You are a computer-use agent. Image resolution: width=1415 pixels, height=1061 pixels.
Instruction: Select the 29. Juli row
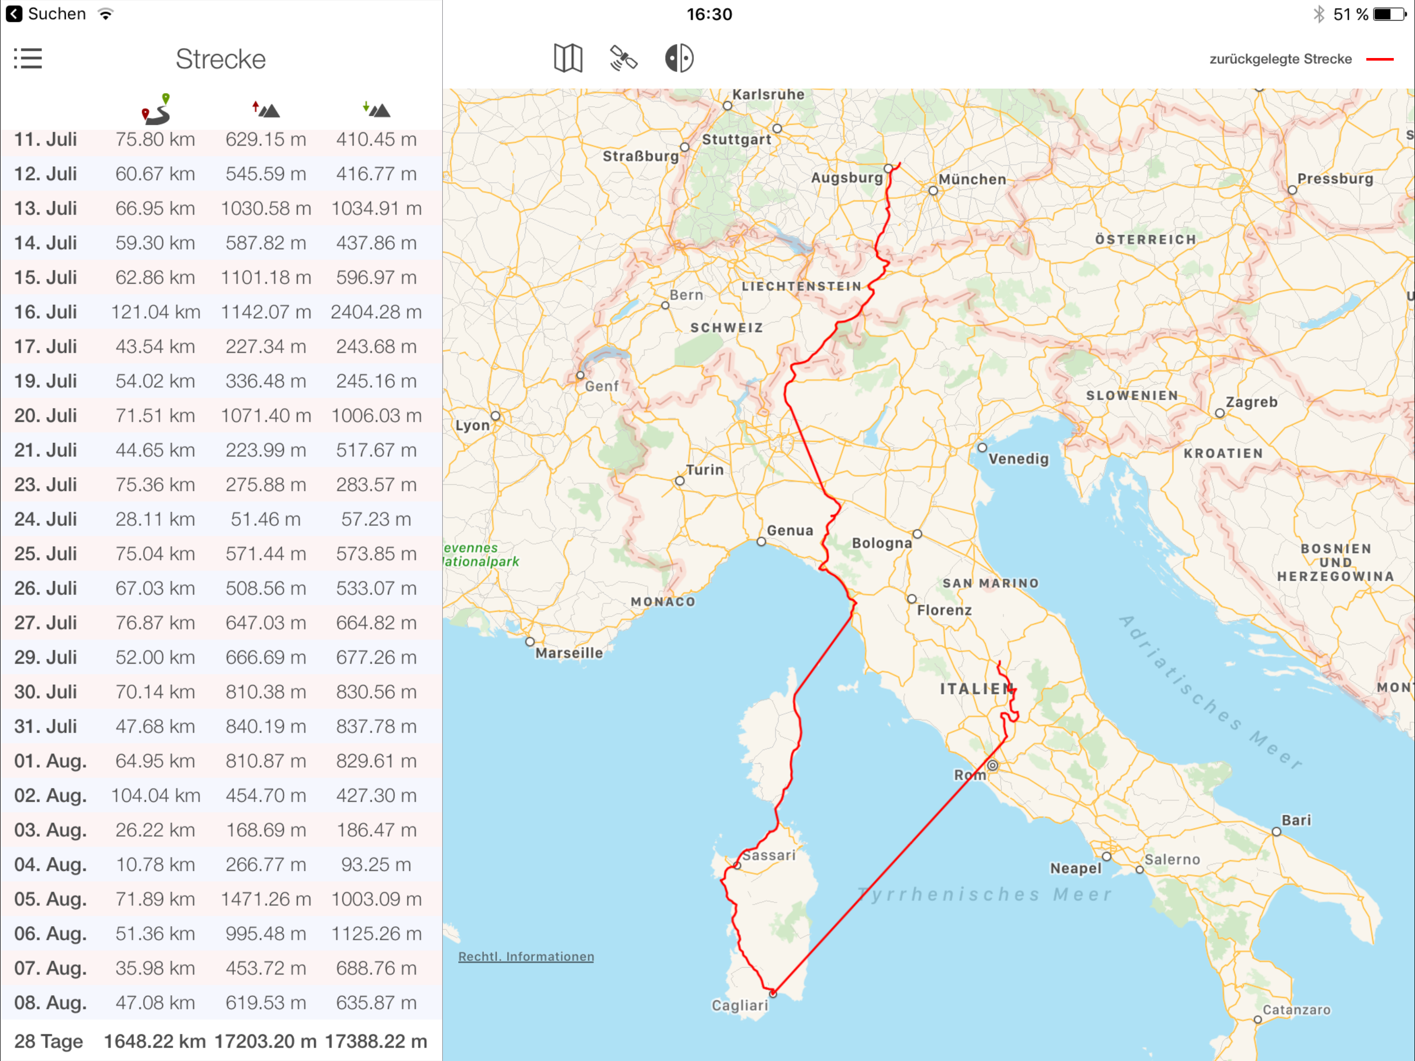pos(221,657)
